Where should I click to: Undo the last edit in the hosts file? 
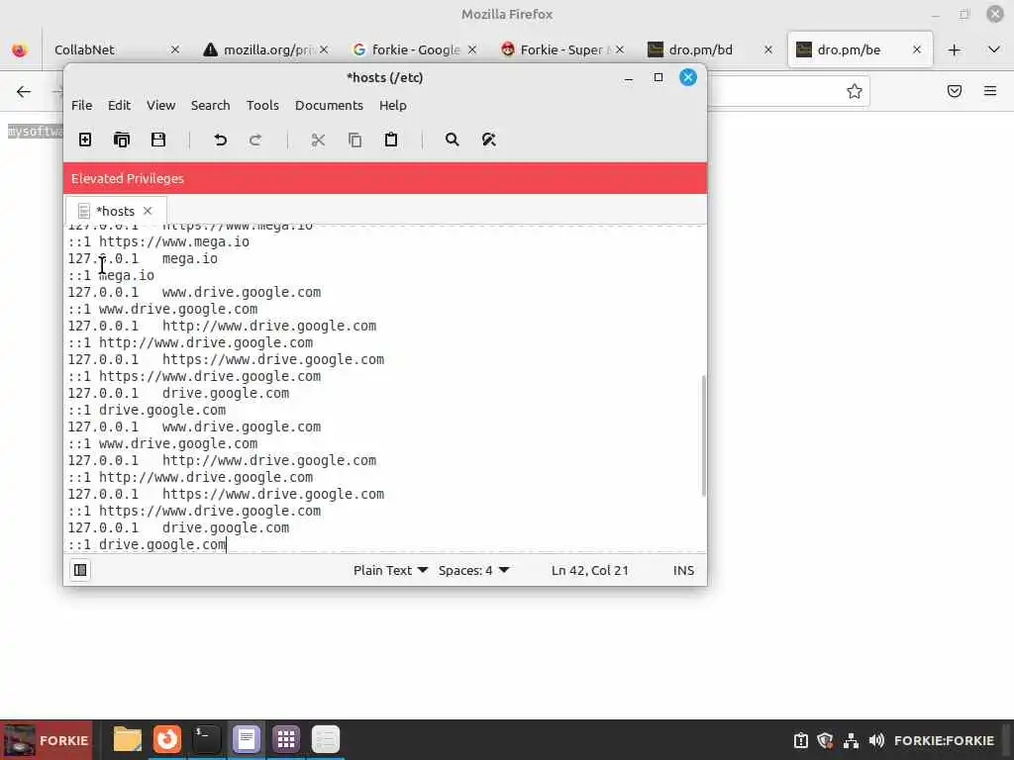tap(221, 140)
